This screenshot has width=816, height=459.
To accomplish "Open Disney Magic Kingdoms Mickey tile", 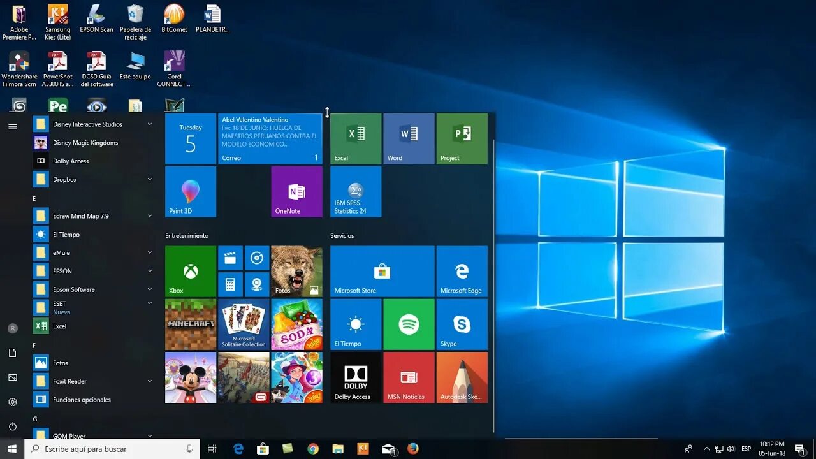I will click(x=191, y=377).
